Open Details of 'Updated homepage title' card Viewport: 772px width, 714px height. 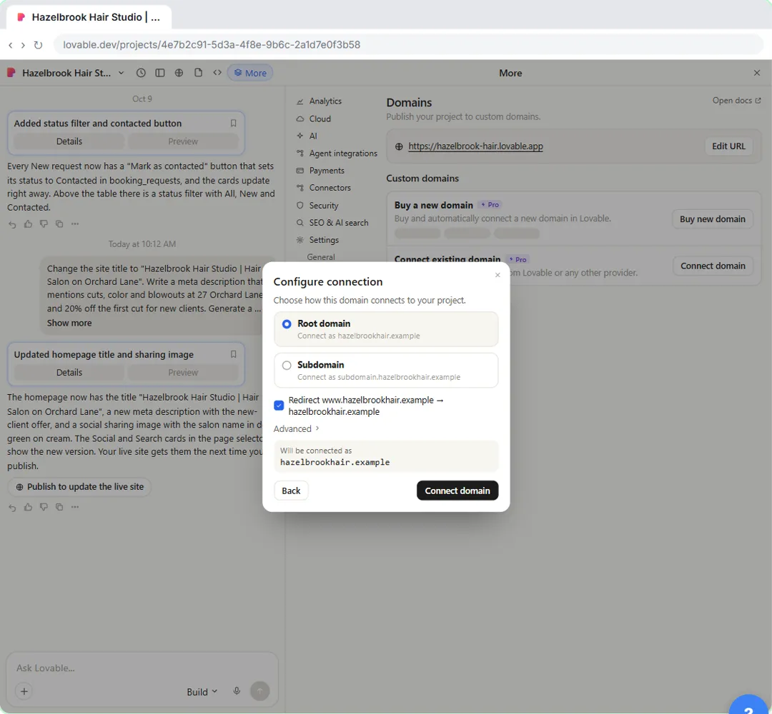69,373
